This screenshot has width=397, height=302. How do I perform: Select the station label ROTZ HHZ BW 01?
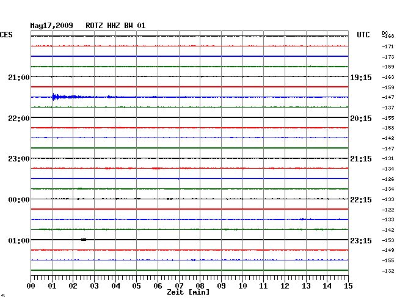pos(115,26)
